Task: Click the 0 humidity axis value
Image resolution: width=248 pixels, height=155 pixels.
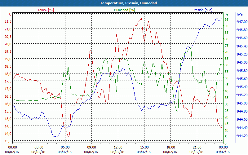Action: click(226, 143)
